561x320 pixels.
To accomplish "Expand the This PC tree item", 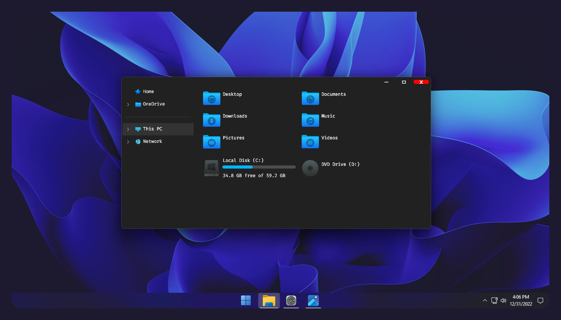I will tap(128, 129).
